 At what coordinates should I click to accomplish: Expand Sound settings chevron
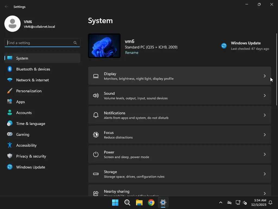coord(264,96)
